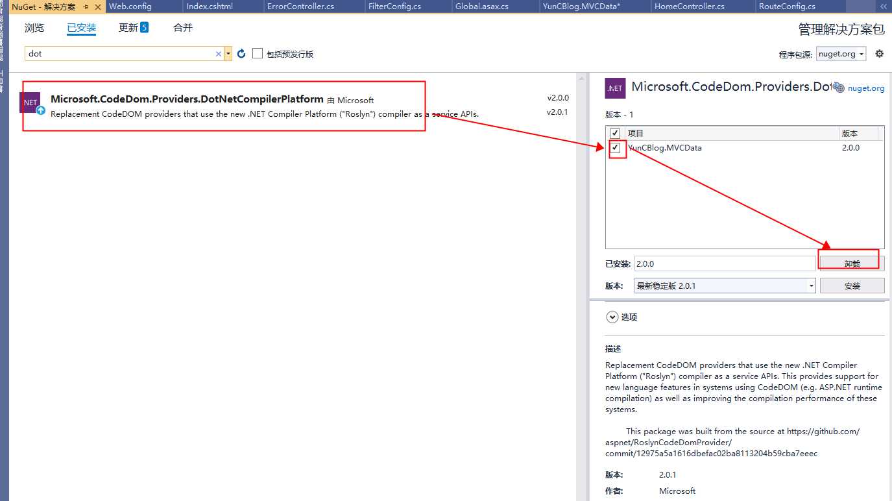The image size is (892, 501).
Task: Pin the NuGet solution tab
Action: 86,6
